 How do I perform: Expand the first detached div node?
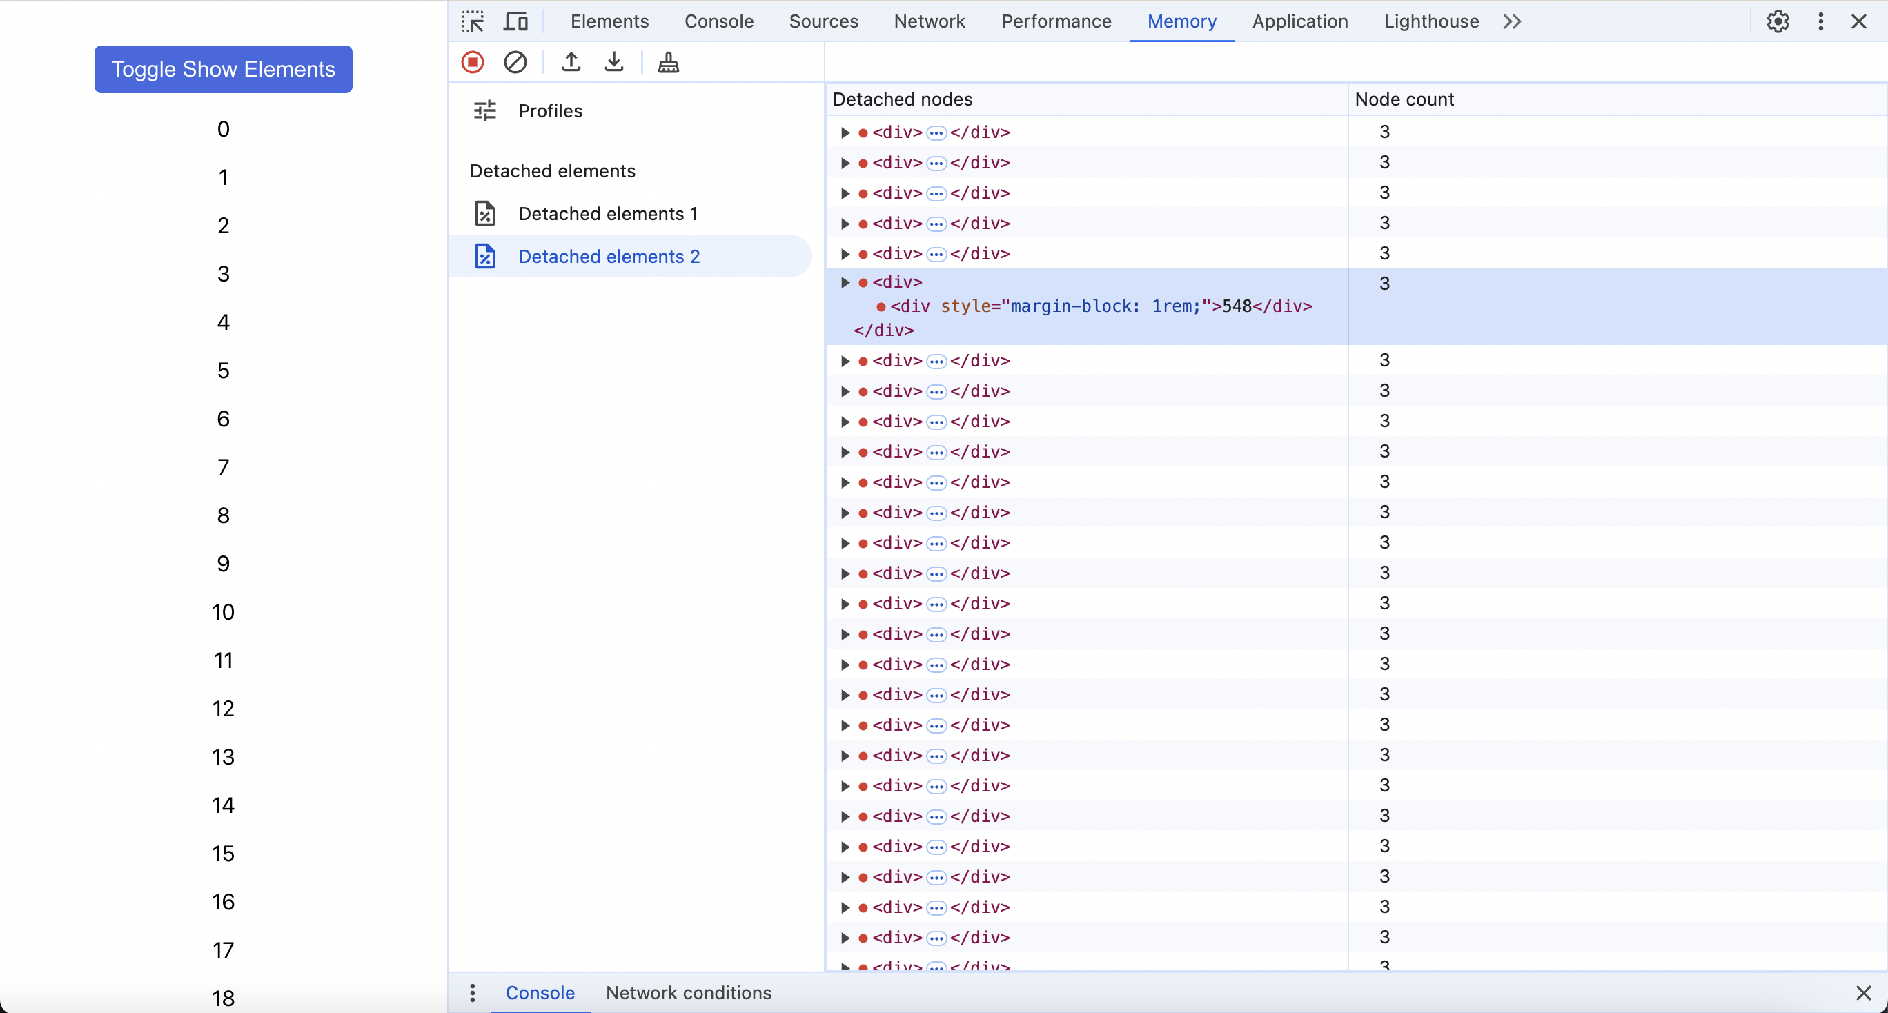845,132
